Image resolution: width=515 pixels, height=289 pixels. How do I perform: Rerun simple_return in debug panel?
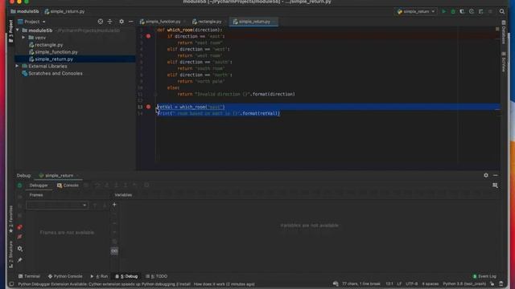tap(19, 185)
